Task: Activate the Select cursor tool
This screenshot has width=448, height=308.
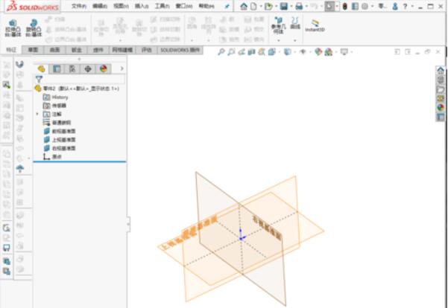Action: [x=329, y=6]
